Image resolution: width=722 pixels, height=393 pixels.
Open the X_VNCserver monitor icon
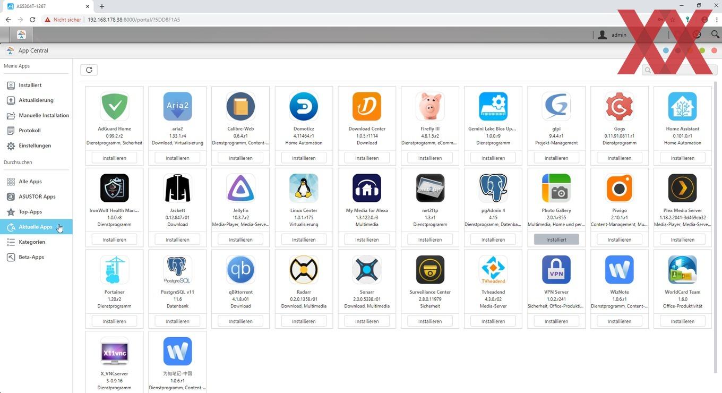coord(114,351)
